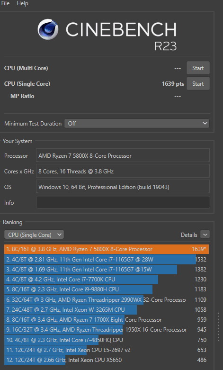This screenshot has width=223, height=370.
Task: Expand the ranking Details chevron
Action: coord(205,235)
